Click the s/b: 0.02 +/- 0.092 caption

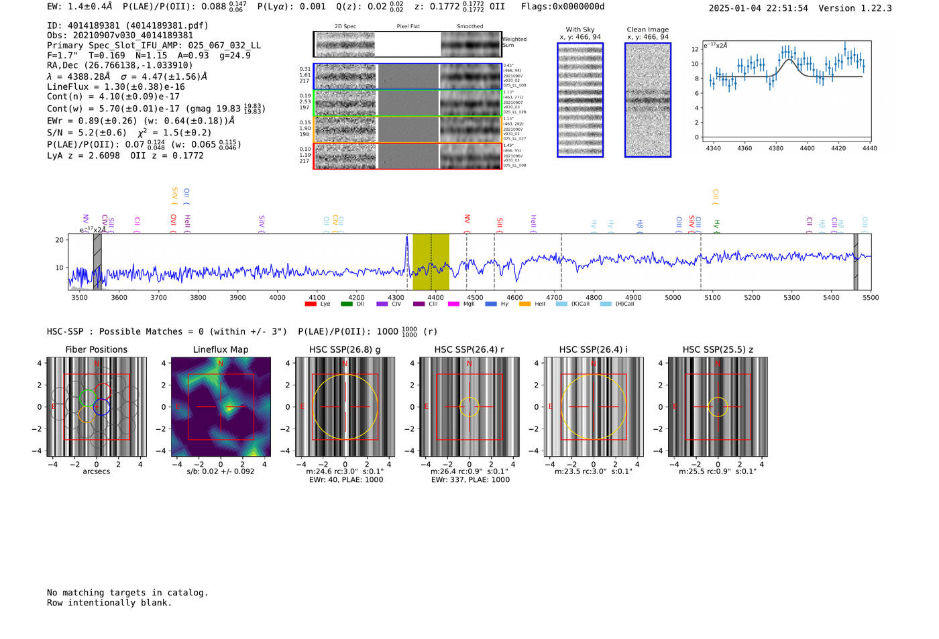(x=221, y=471)
